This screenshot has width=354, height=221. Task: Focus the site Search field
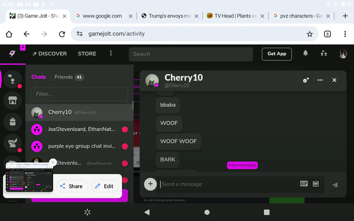(x=191, y=54)
